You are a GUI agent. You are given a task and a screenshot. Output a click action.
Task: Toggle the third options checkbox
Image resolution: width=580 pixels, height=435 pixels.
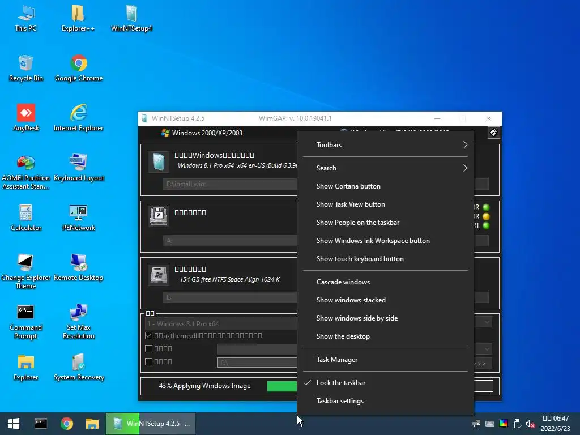[149, 361]
